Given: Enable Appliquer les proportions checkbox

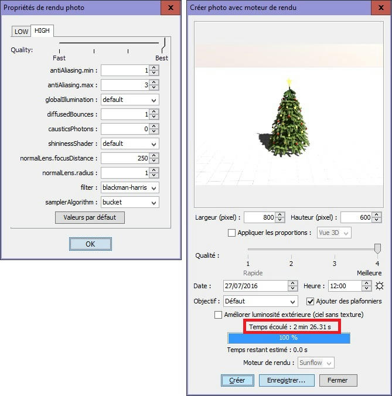Looking at the screenshot, I should pos(231,233).
